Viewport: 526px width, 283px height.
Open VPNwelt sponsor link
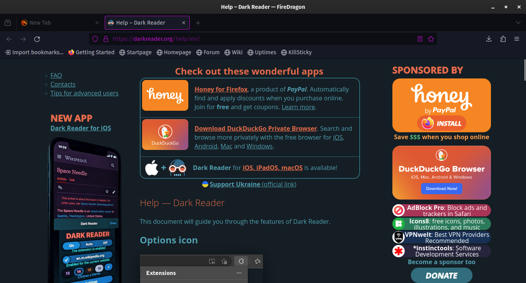tap(442, 237)
